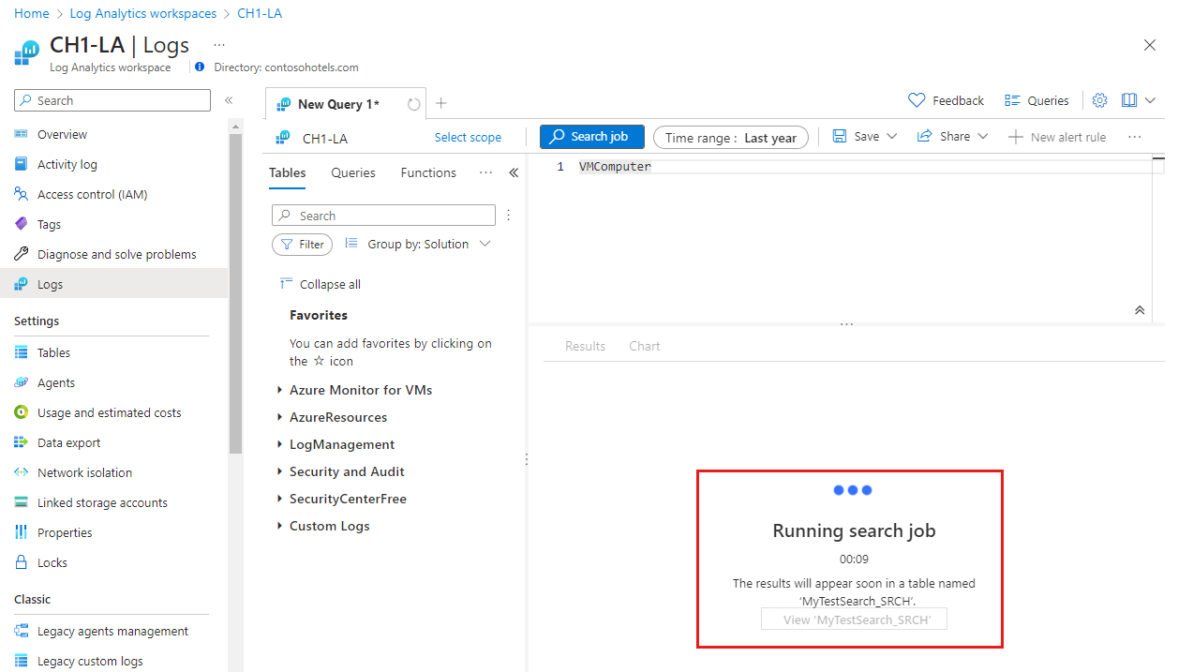This screenshot has height=672, width=1178.
Task: Click the Data export icon
Action: pyautogui.click(x=21, y=442)
